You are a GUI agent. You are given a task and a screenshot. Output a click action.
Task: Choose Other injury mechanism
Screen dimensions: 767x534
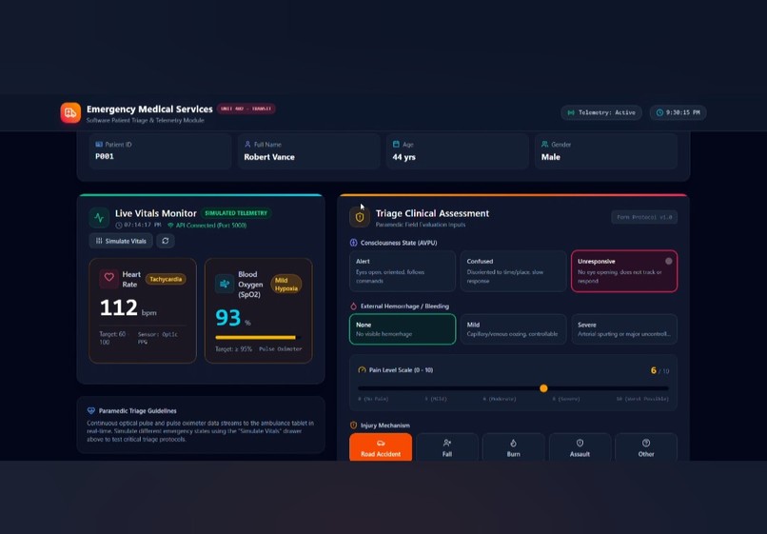tap(646, 447)
